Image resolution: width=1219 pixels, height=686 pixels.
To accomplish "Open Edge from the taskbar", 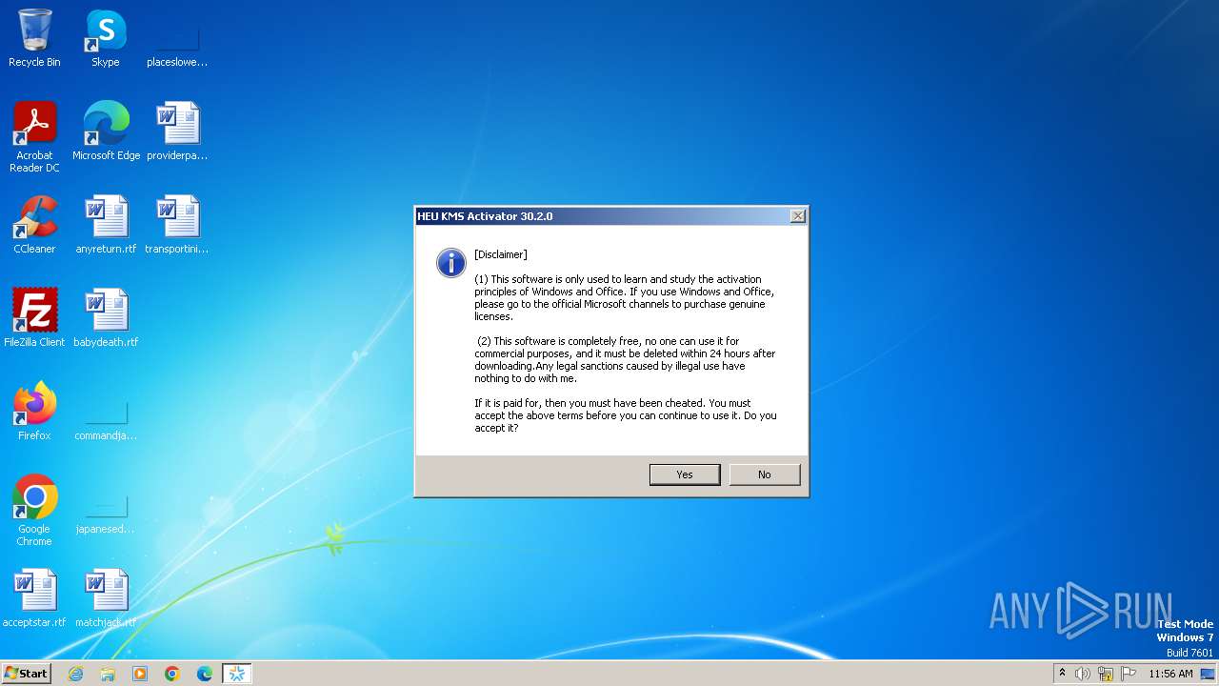I will [205, 674].
